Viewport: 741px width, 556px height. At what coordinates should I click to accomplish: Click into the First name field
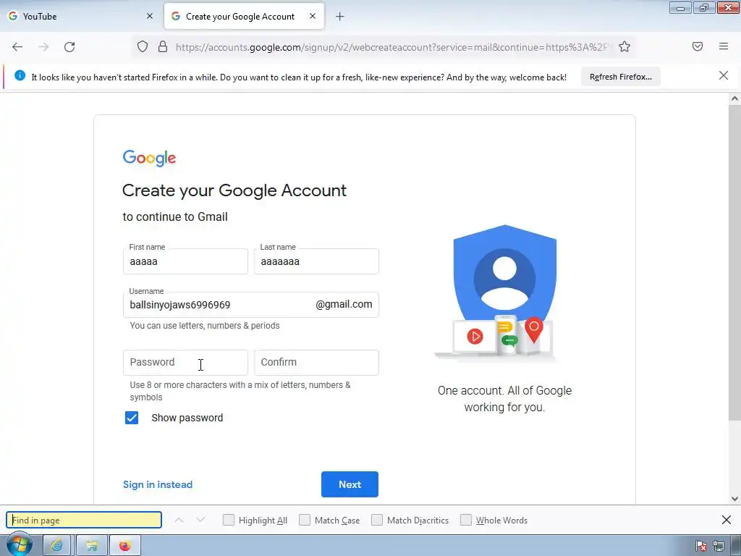point(185,261)
